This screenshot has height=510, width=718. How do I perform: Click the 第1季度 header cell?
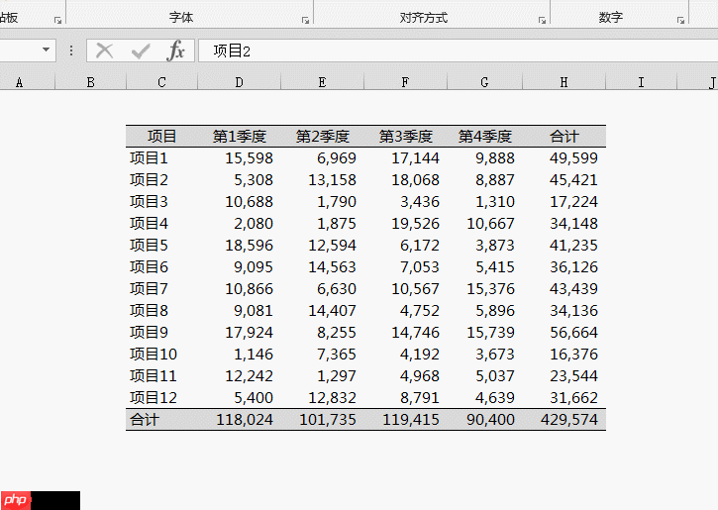[239, 137]
